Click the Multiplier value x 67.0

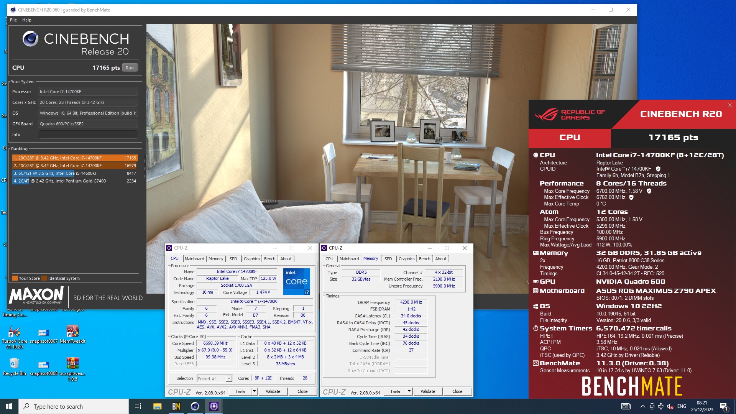click(x=215, y=350)
